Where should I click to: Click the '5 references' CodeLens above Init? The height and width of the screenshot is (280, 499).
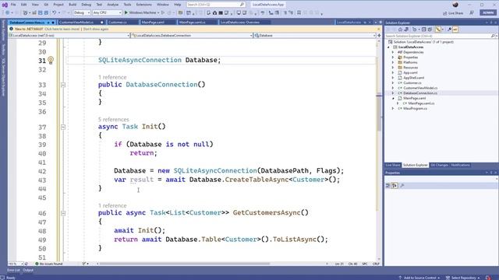coord(114,119)
